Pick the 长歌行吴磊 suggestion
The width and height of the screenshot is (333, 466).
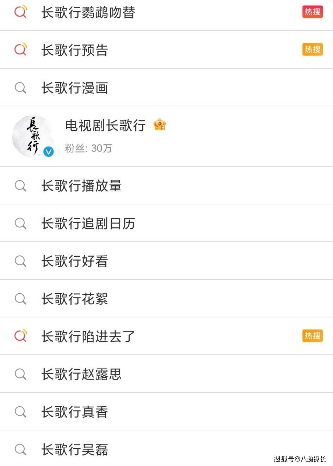point(166,449)
